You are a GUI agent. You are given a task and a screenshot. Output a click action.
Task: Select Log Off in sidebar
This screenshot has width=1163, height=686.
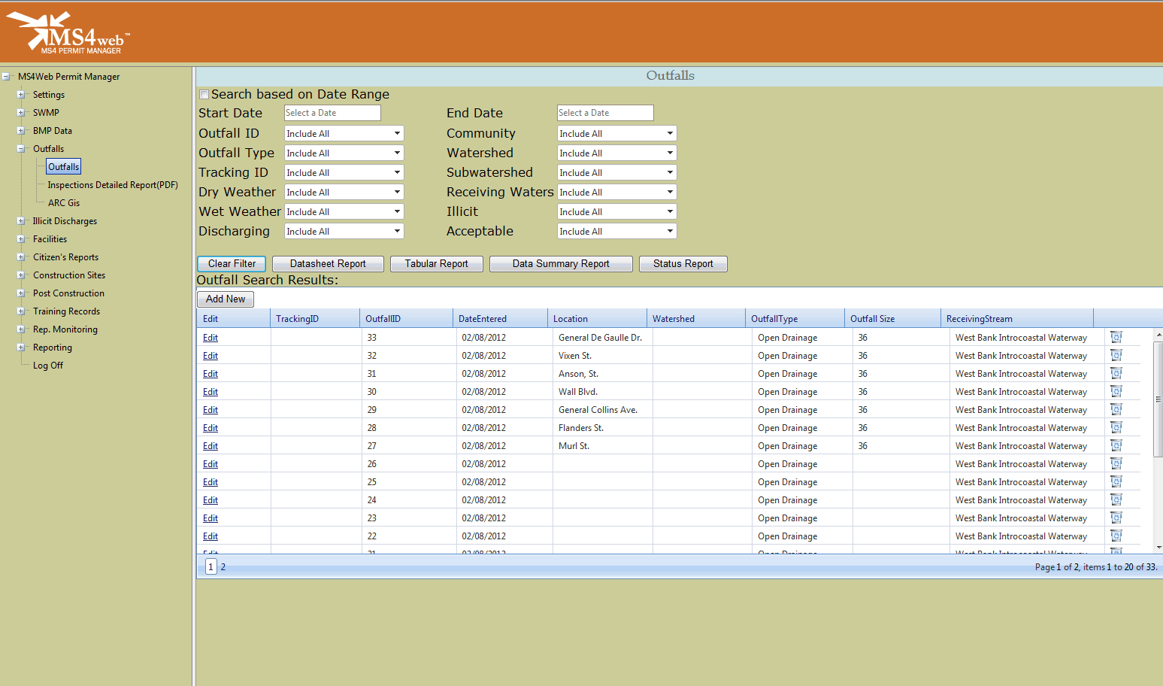(48, 366)
